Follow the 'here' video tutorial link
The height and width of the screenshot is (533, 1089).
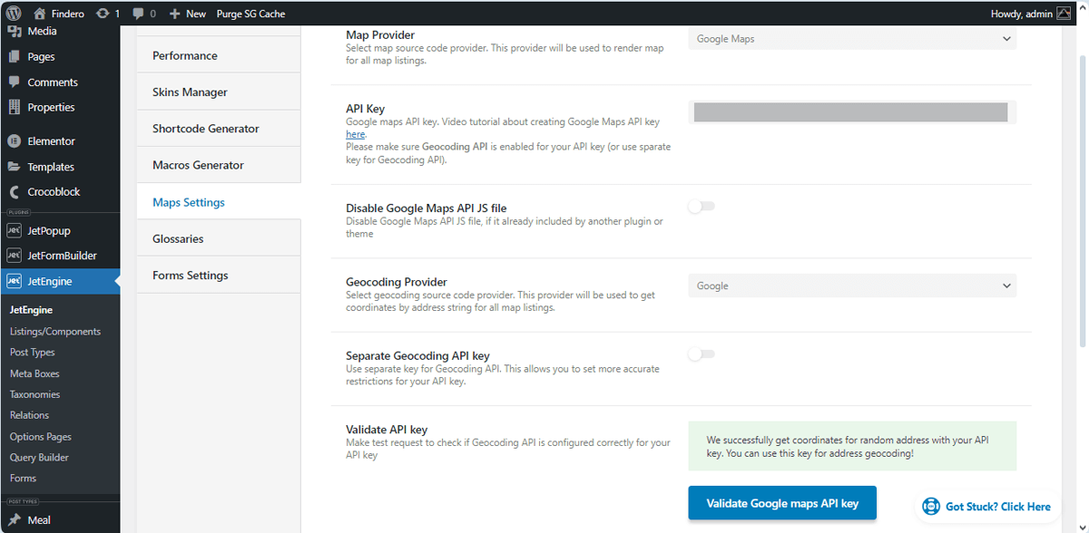(355, 134)
